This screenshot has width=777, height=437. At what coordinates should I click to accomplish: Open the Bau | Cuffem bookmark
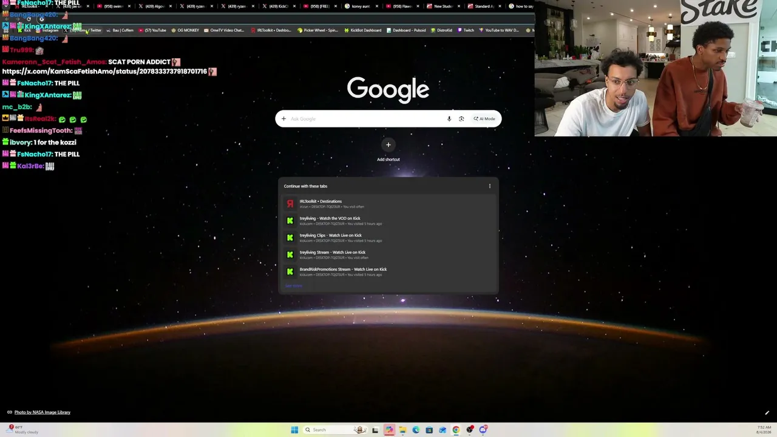pyautogui.click(x=120, y=30)
